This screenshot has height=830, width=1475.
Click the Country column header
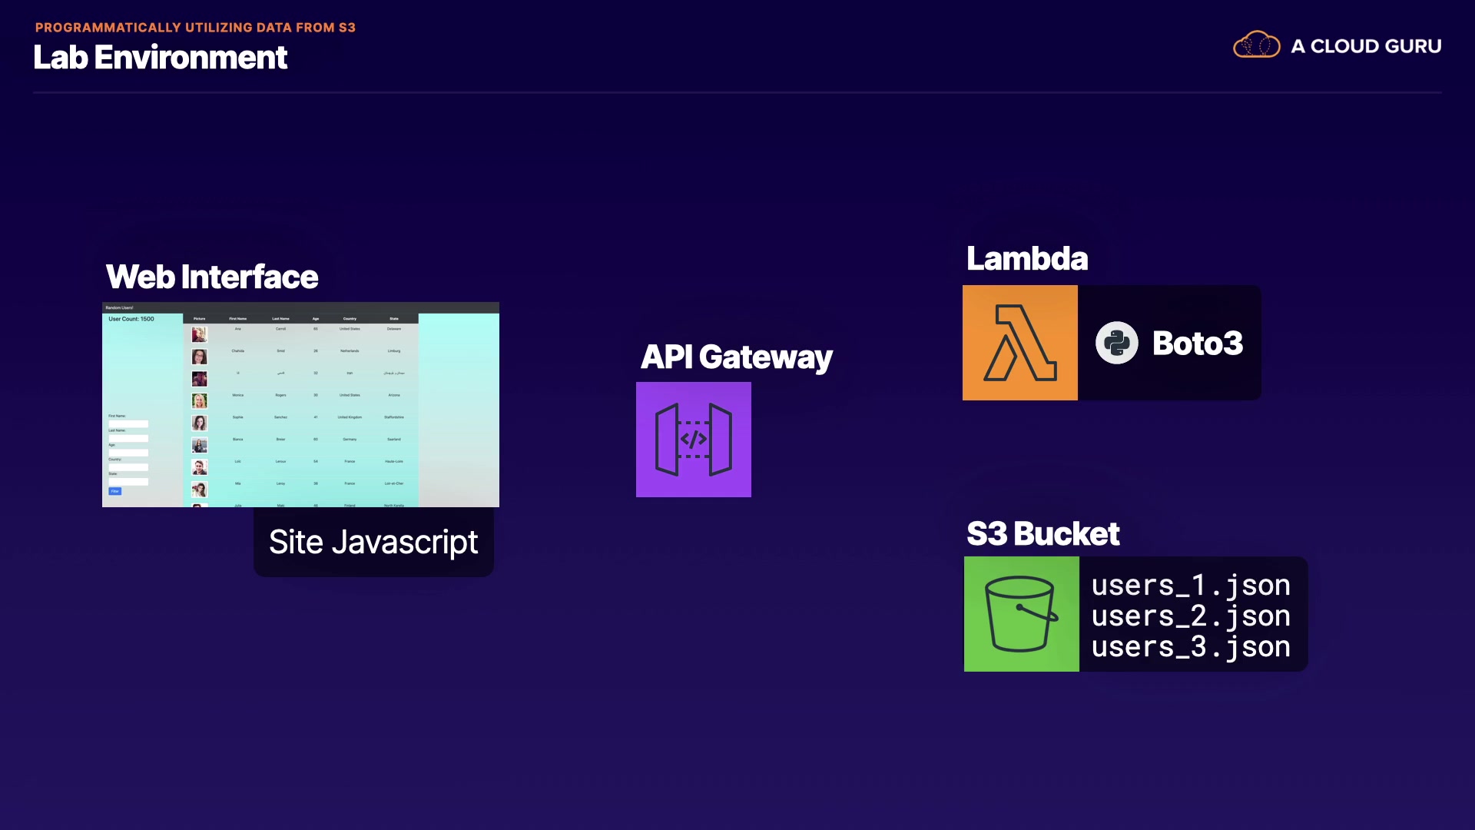click(x=350, y=318)
